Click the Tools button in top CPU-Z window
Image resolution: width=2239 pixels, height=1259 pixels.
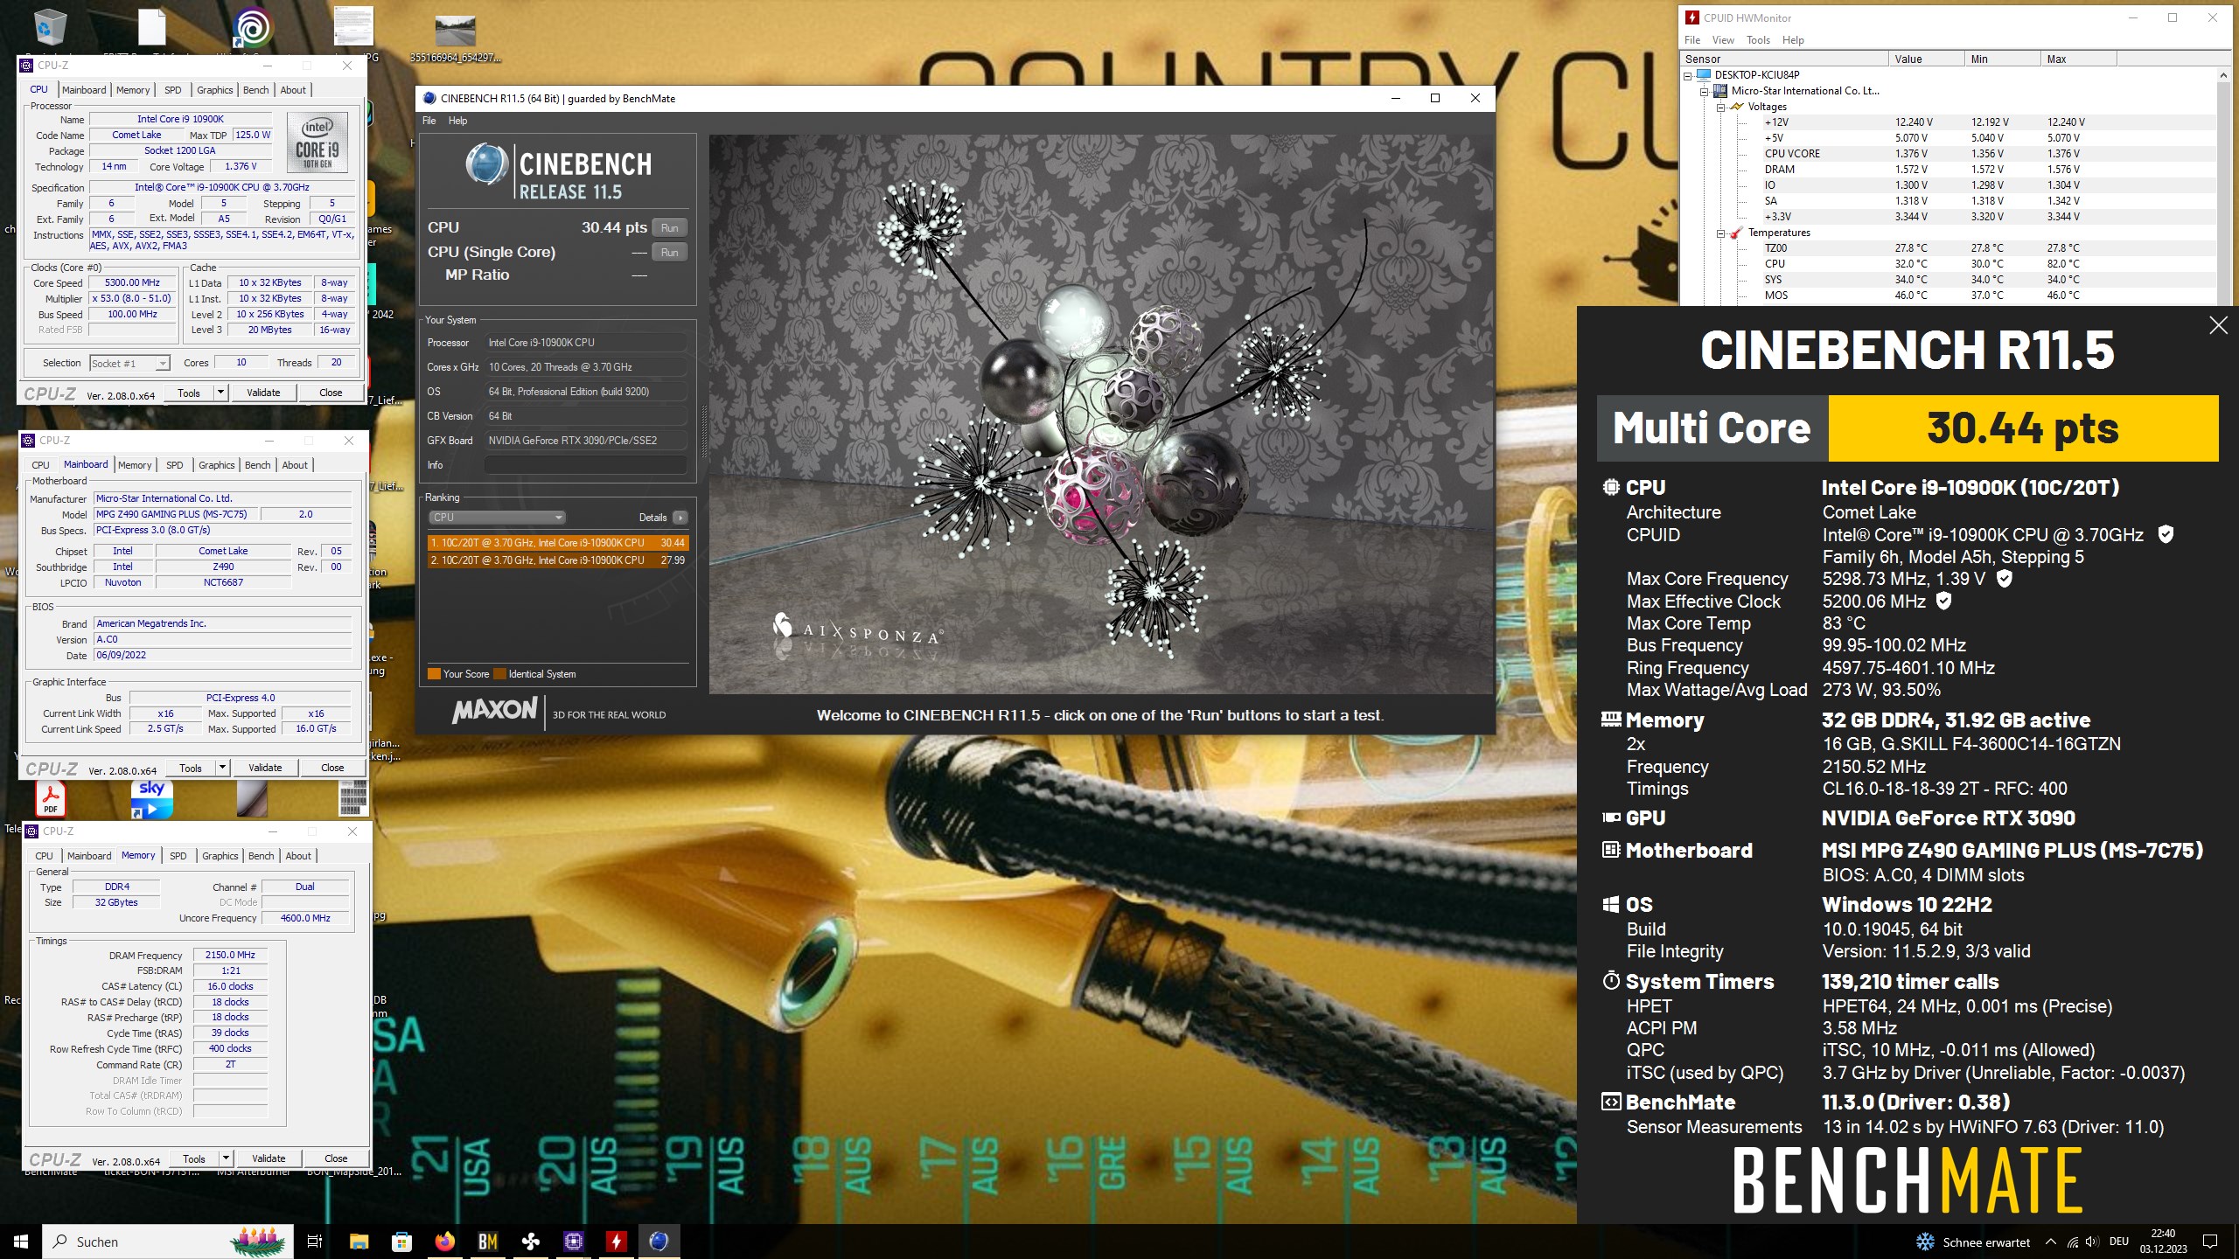189,393
